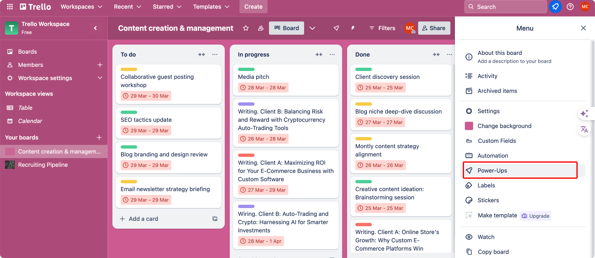This screenshot has width=595, height=258.
Task: Click Change background pink color swatch
Action: point(469,126)
